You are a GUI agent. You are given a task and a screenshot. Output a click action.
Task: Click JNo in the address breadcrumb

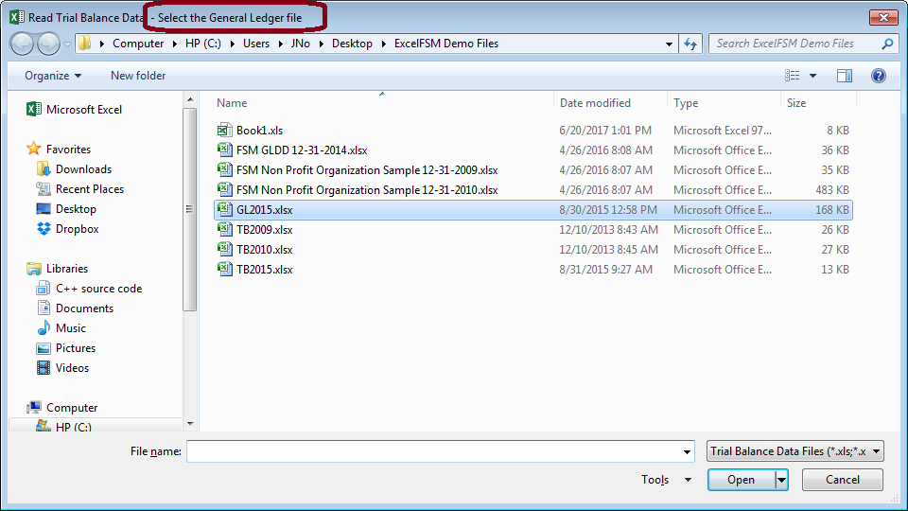click(300, 44)
